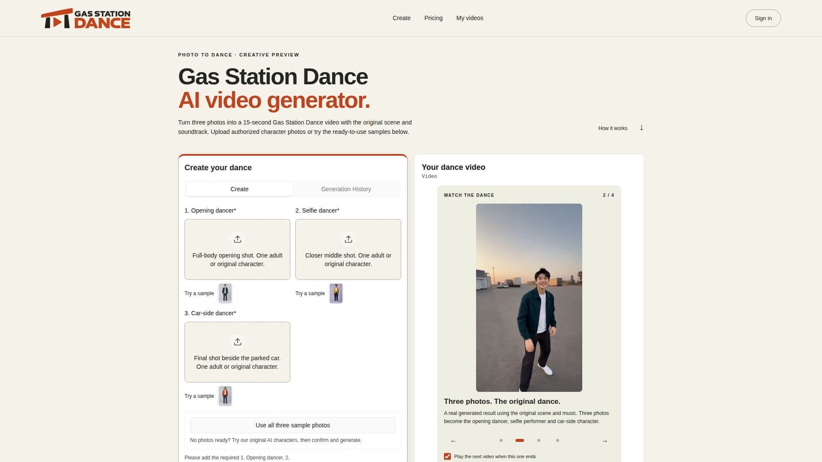Open Pricing in the top navigation

click(x=433, y=18)
